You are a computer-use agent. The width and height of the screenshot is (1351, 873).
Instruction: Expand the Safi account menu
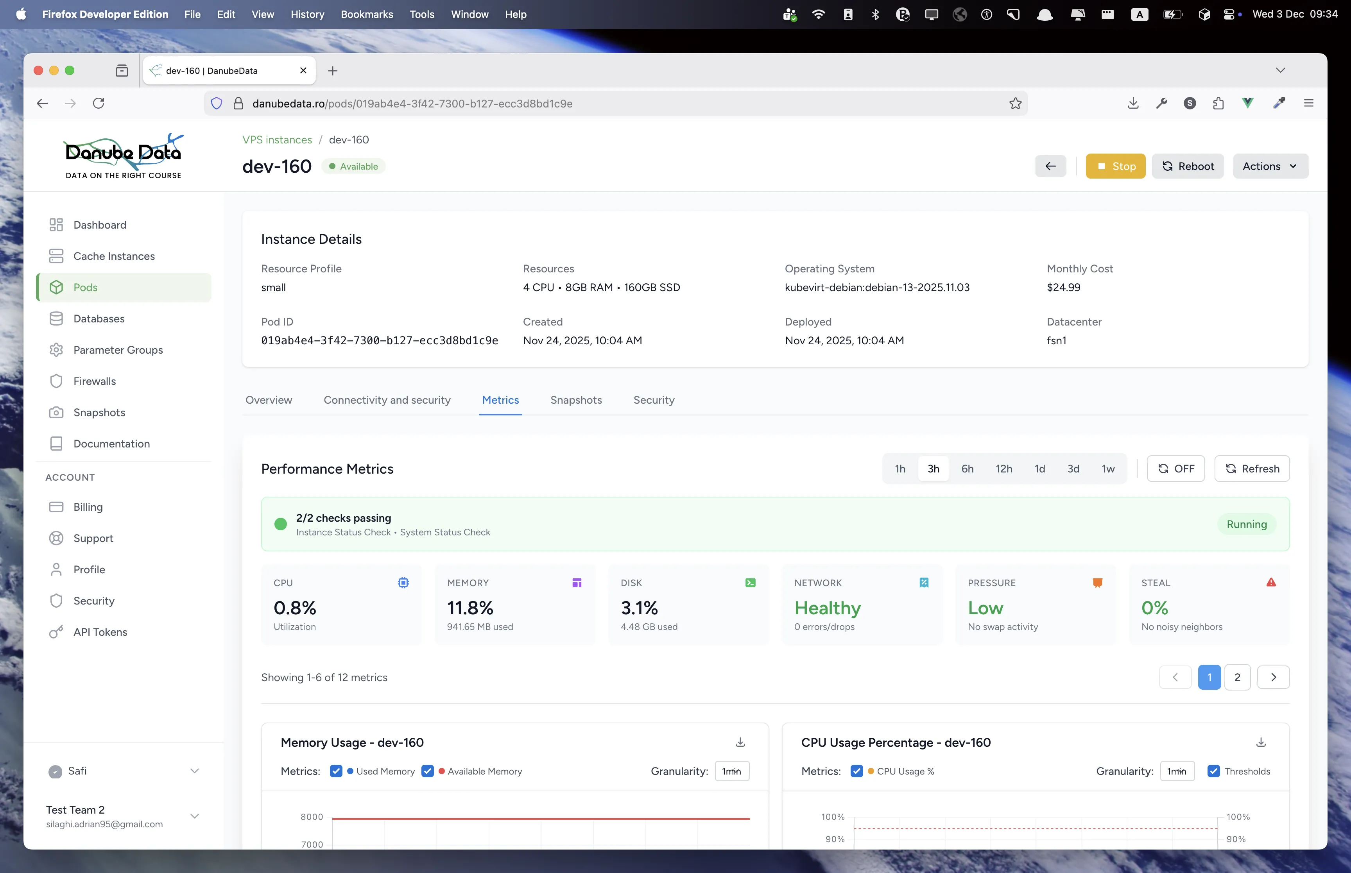195,771
